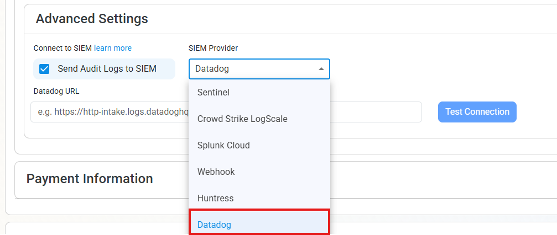Pick Splunk Cloud as SIEM provider
This screenshot has width=557, height=235.
[x=259, y=145]
